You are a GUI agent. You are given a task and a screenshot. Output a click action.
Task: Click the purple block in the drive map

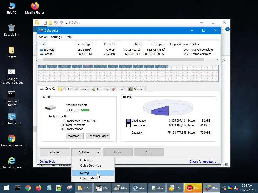tap(87, 67)
